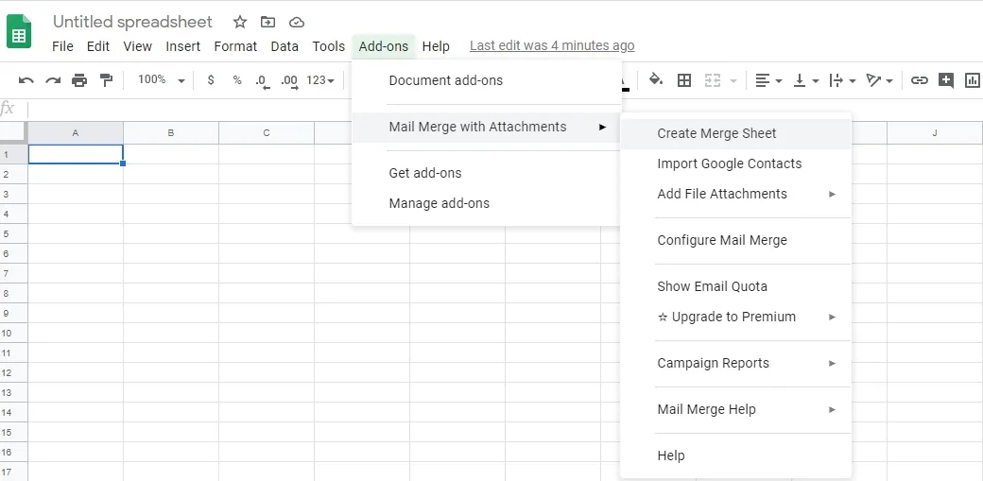Open fill color picker
The width and height of the screenshot is (983, 481).
[x=656, y=79]
